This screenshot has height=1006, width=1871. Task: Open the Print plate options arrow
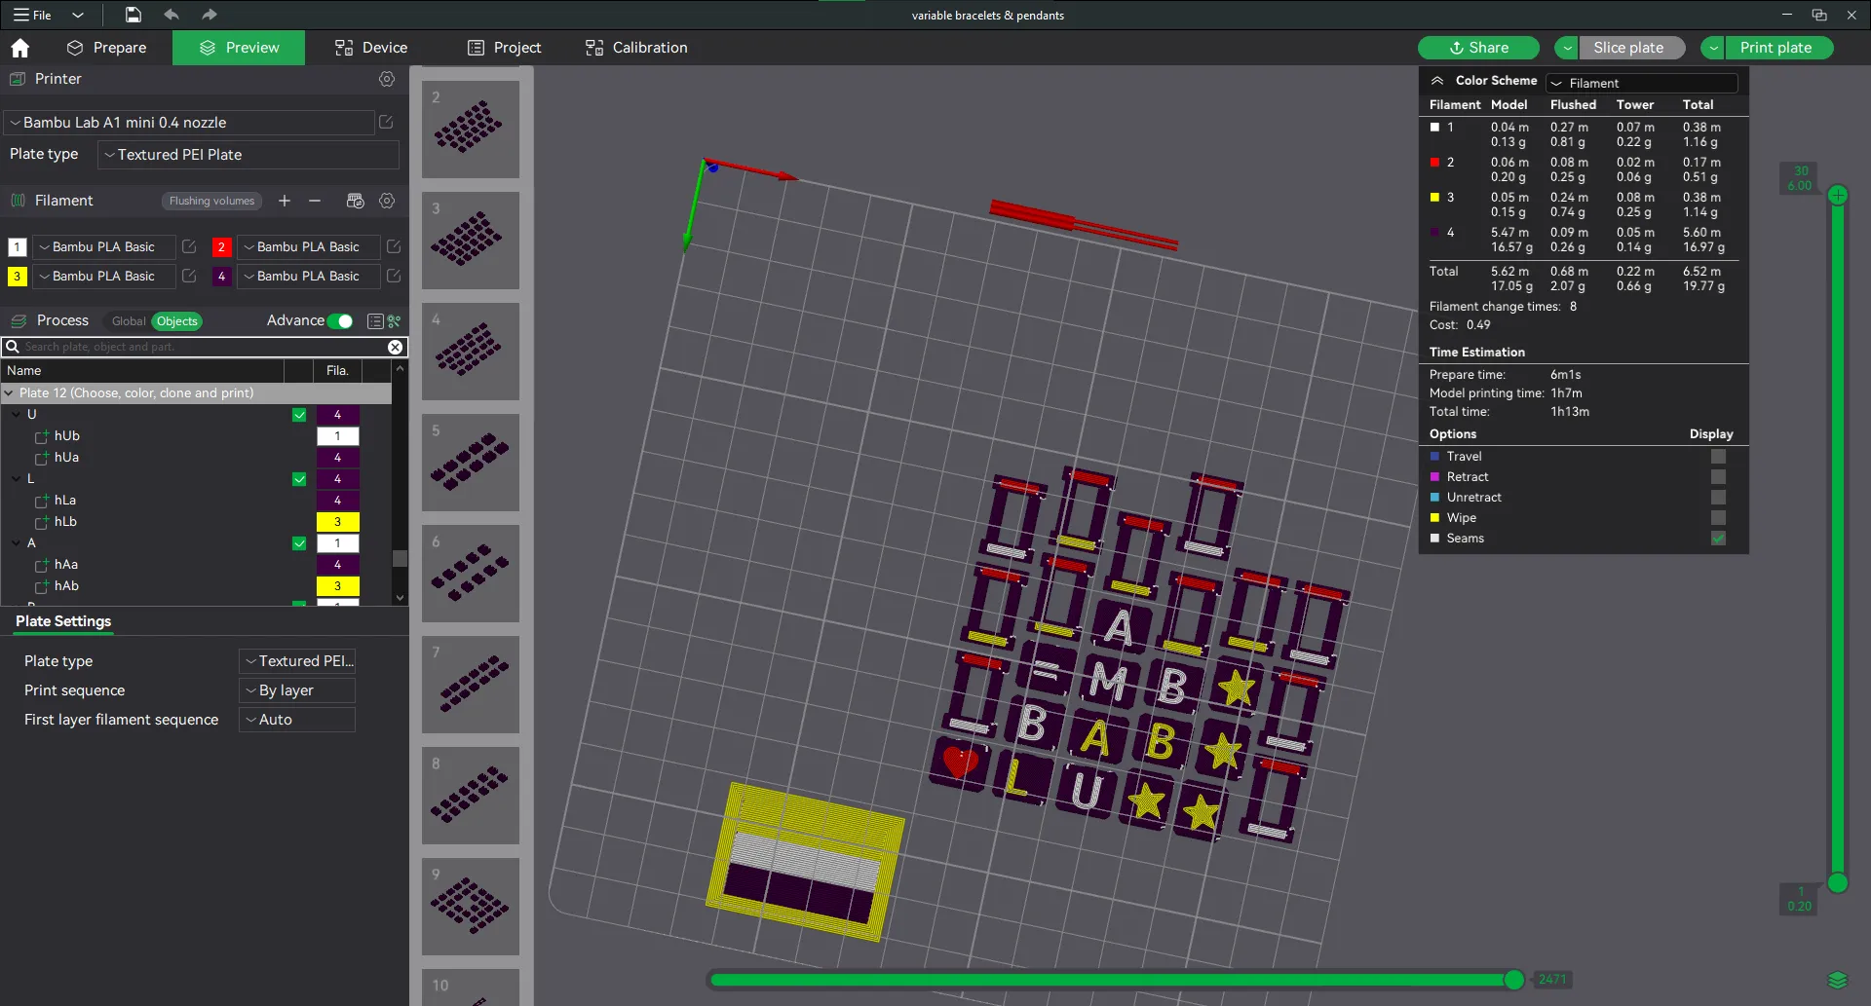[1713, 48]
